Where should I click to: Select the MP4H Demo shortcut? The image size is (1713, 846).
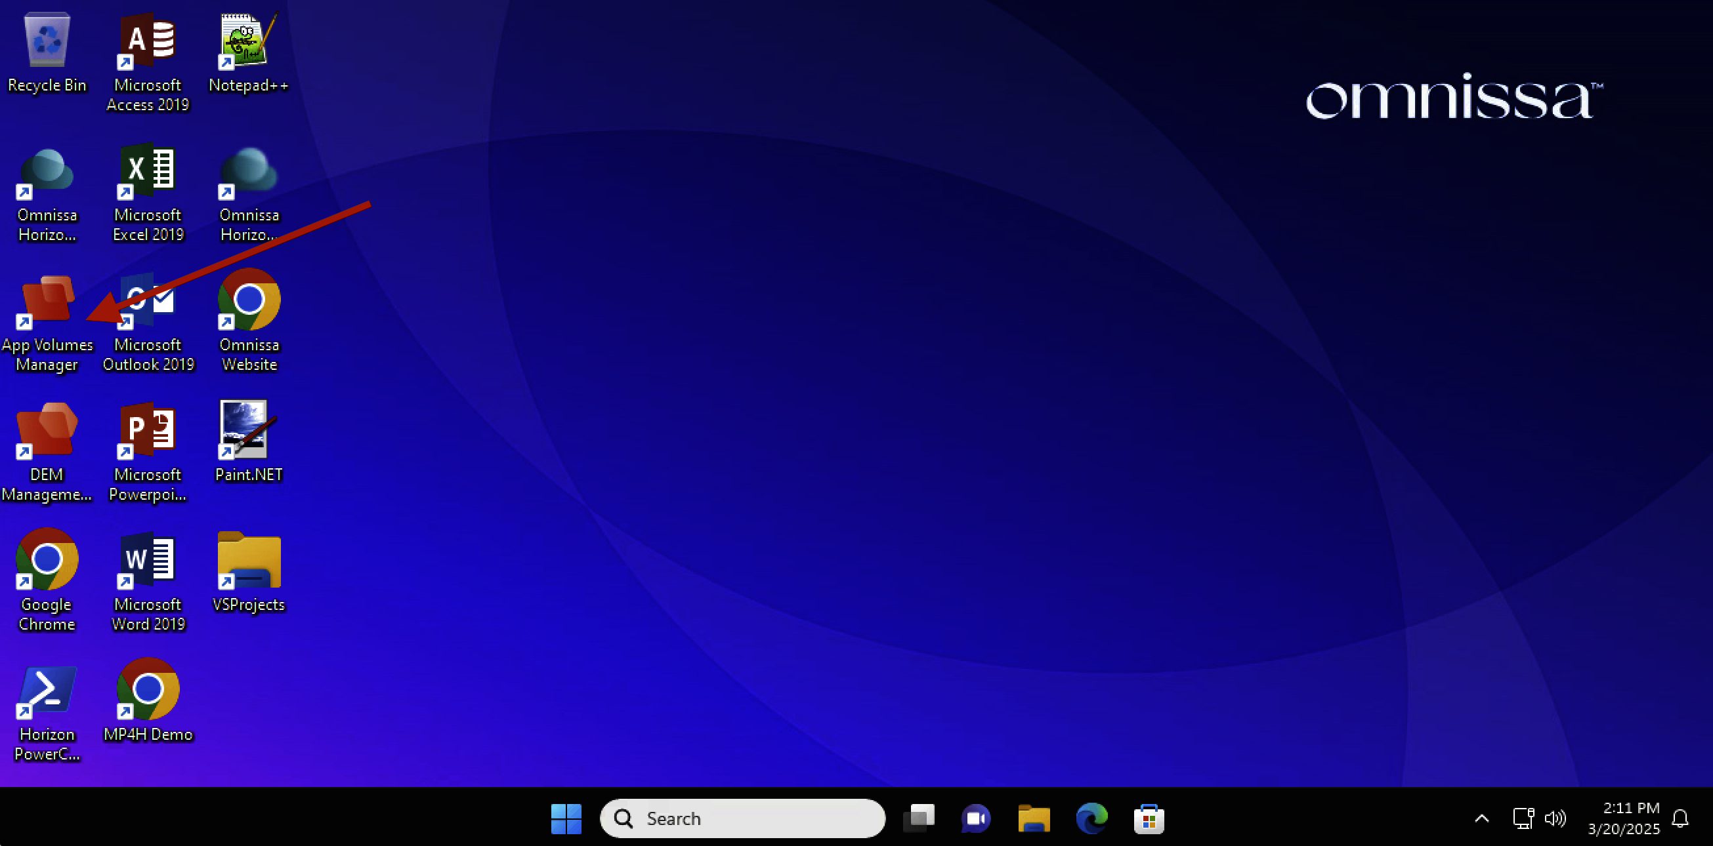[148, 690]
